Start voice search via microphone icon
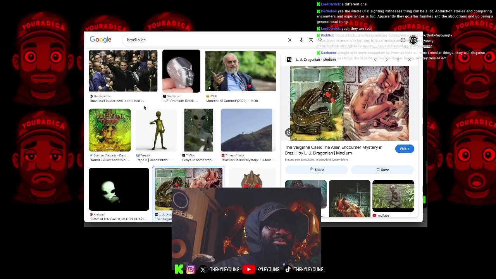 click(301, 40)
